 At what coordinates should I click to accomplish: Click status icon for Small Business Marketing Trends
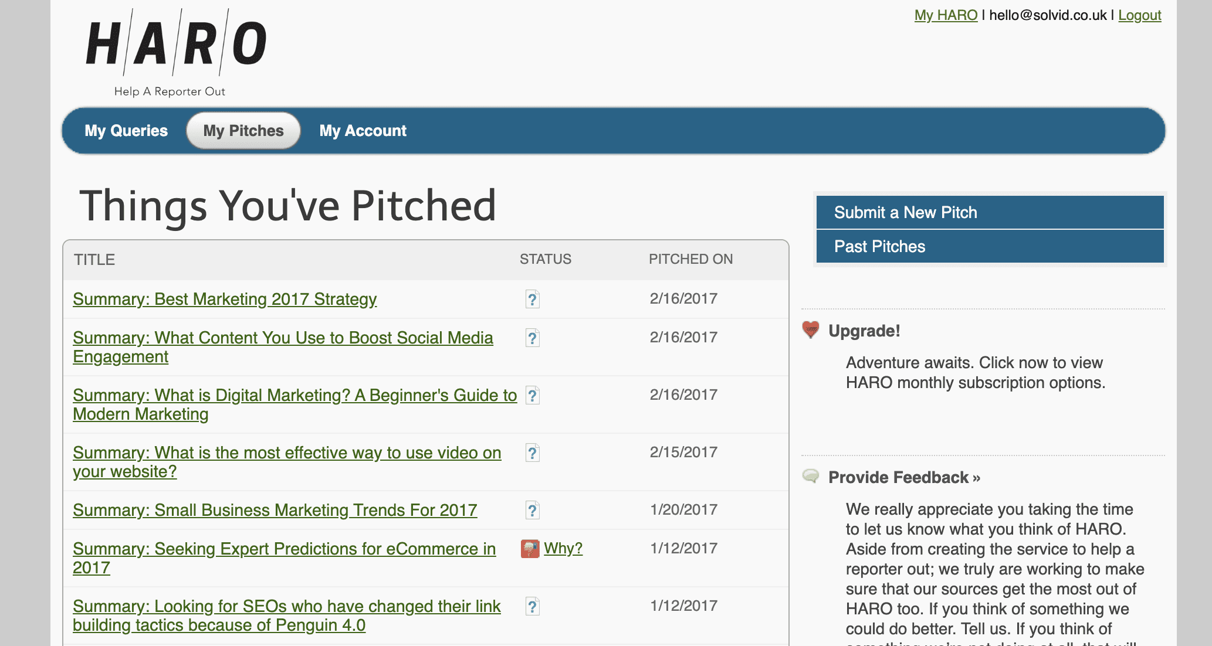pyautogui.click(x=532, y=510)
